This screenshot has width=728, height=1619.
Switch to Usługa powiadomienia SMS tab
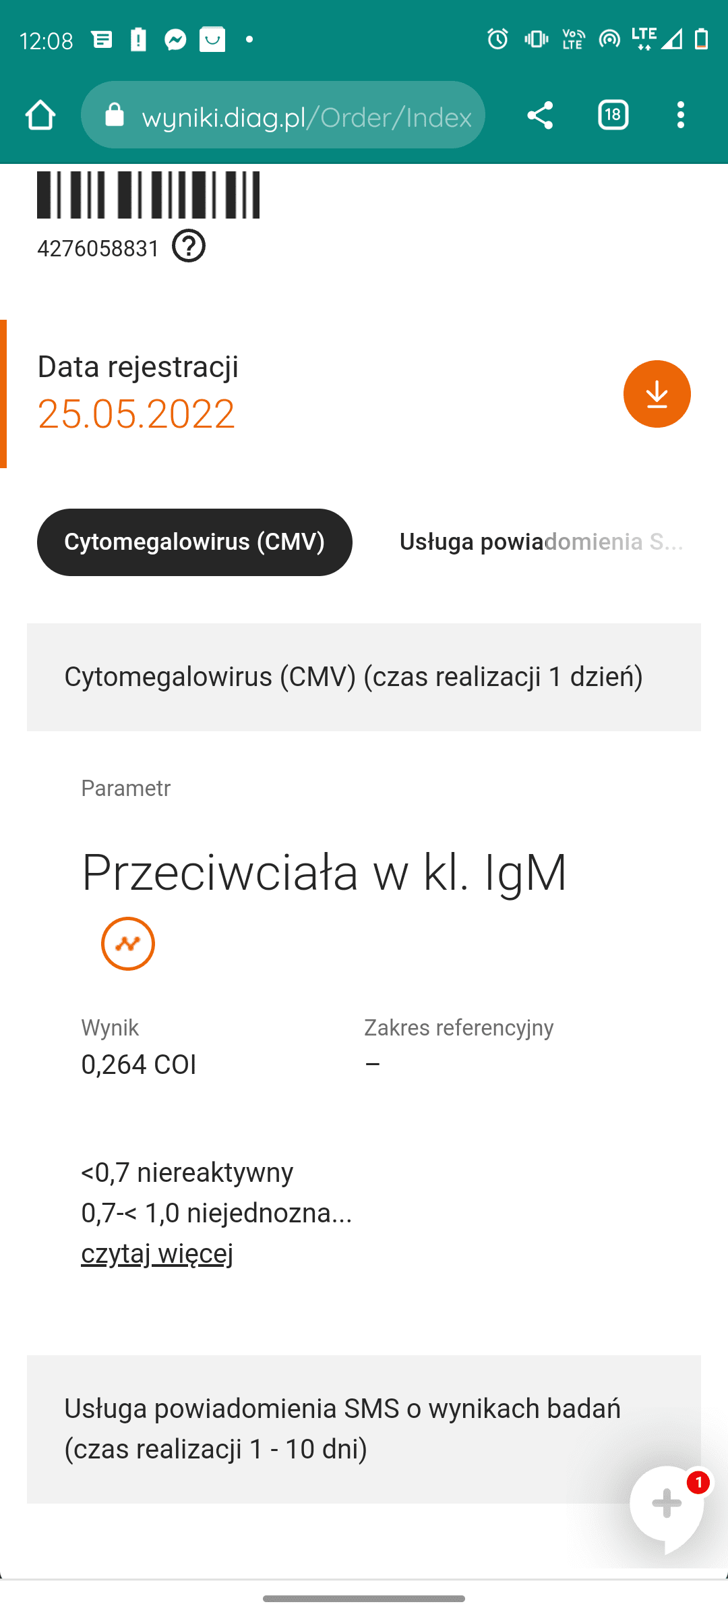(541, 542)
